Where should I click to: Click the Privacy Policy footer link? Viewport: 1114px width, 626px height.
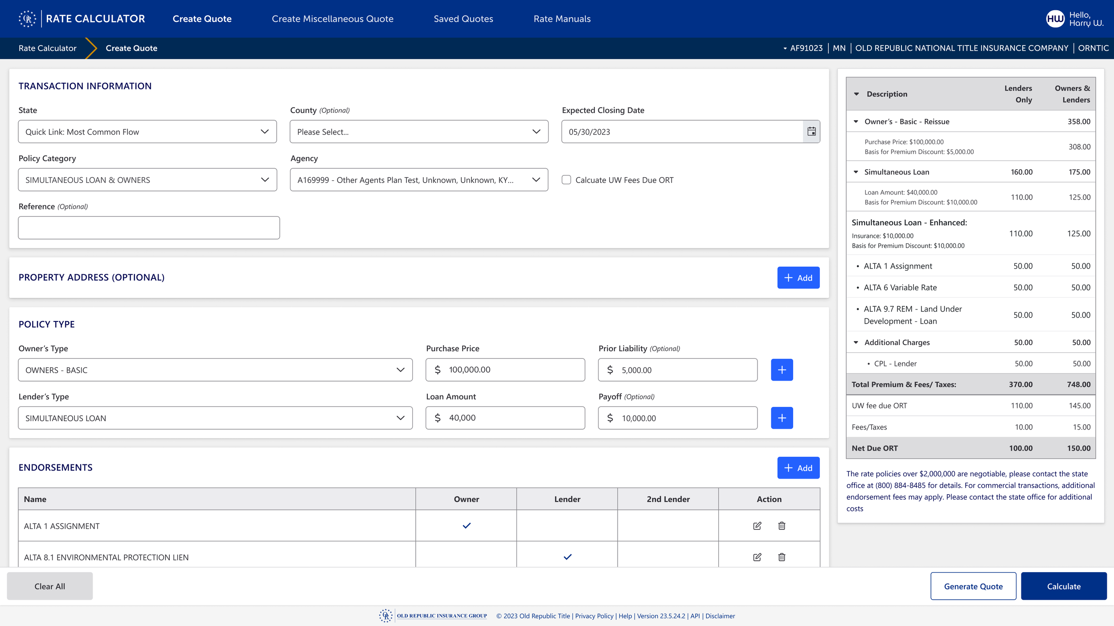click(594, 616)
